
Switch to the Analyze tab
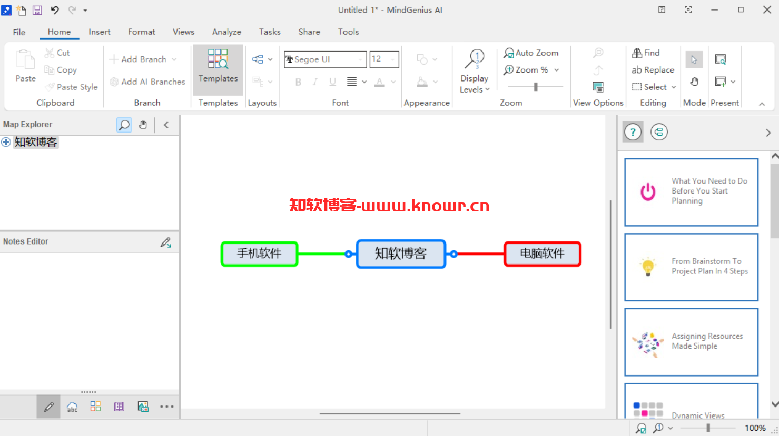point(226,32)
